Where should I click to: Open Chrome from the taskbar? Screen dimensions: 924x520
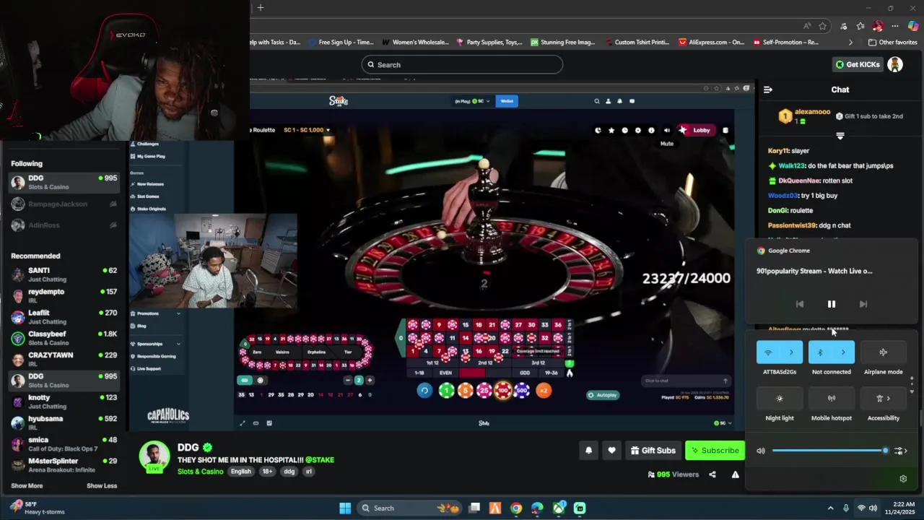click(x=516, y=508)
